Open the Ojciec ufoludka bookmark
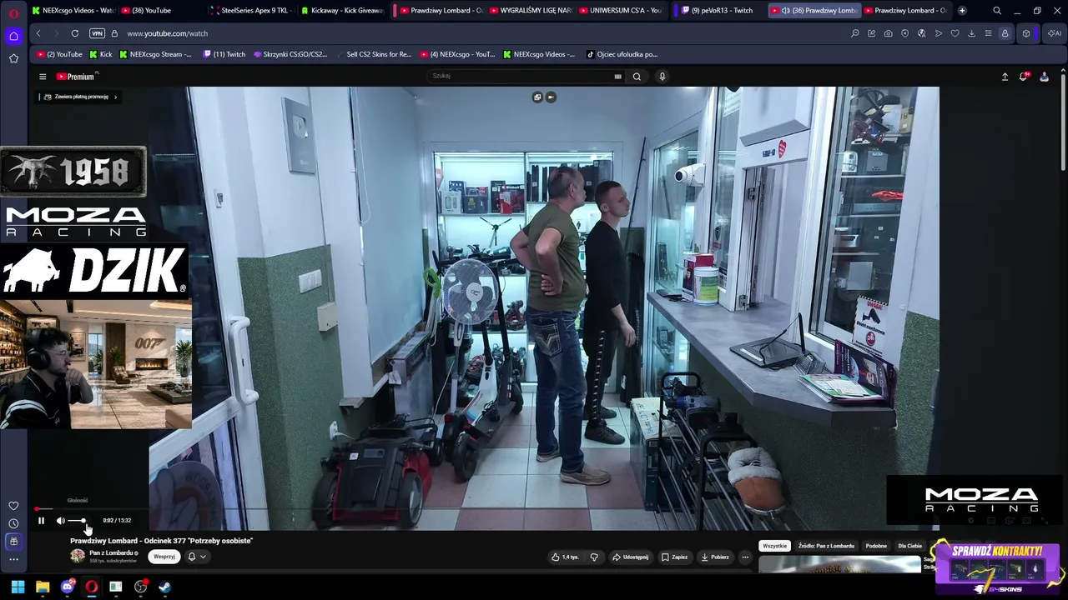Image resolution: width=1068 pixels, height=600 pixels. pyautogui.click(x=622, y=54)
